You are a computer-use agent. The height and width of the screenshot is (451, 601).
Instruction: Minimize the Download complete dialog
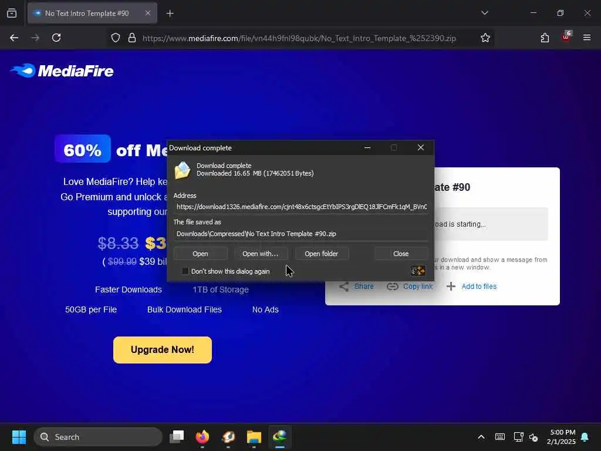(367, 147)
